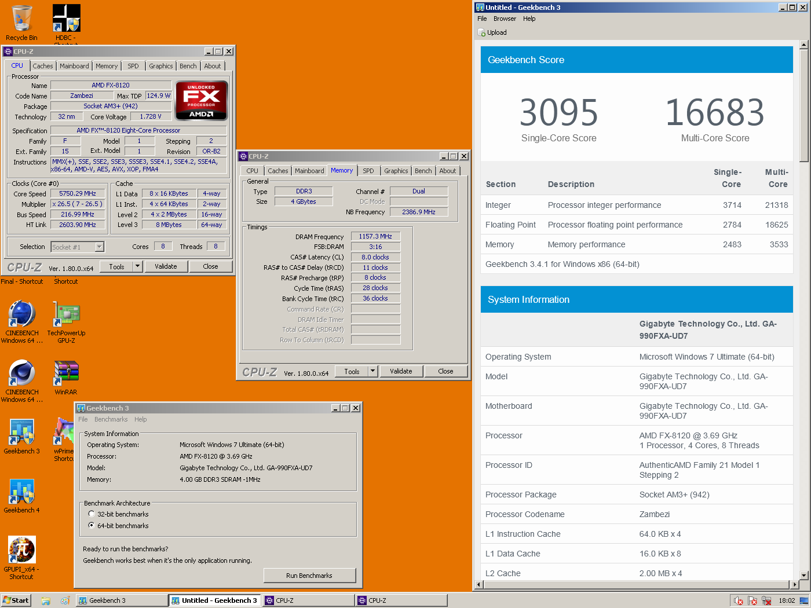811x608 pixels.
Task: Click the 3095 Single-Core Score value
Action: click(x=558, y=112)
